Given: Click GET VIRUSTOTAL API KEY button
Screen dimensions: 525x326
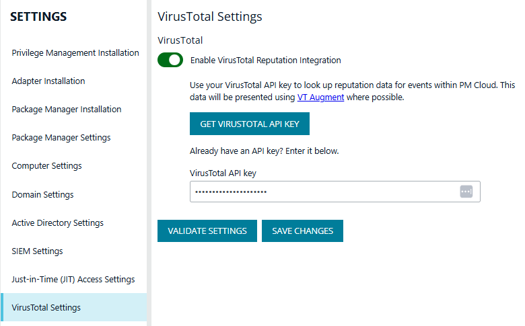Looking at the screenshot, I should pyautogui.click(x=250, y=124).
